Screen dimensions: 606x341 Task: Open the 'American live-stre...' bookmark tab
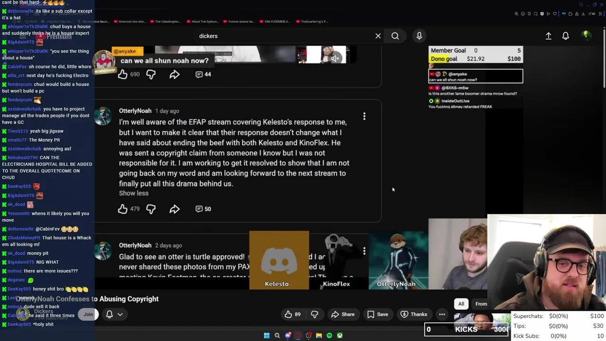129,21
